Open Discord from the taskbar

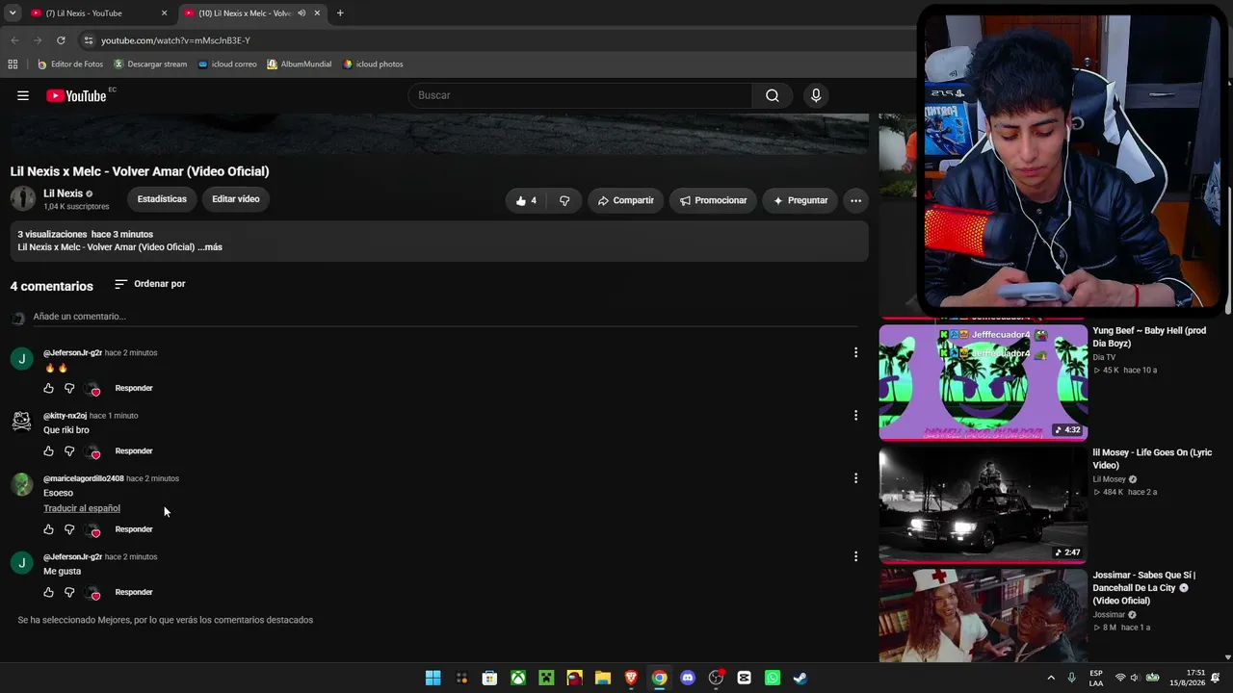coord(688,678)
